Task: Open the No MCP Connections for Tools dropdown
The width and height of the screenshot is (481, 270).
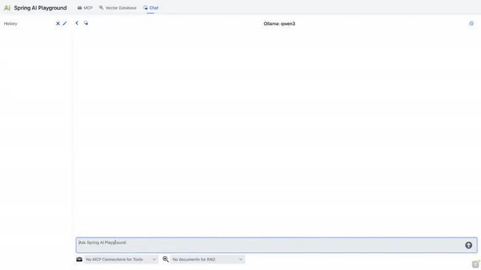Action: tap(121, 260)
